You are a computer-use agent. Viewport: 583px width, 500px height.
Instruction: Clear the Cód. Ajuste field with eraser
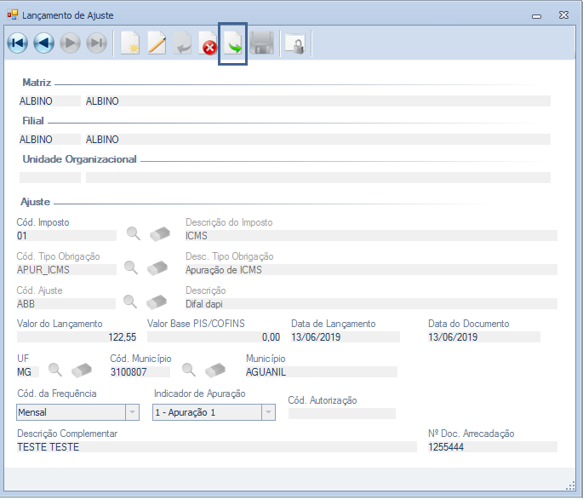[157, 302]
